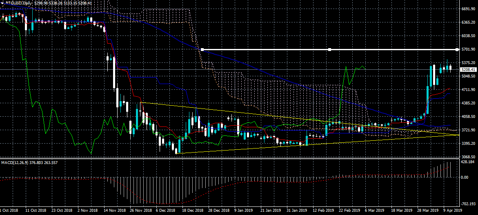Click the 14 Nov 2018 date label
478x215 pixels.
pos(115,211)
